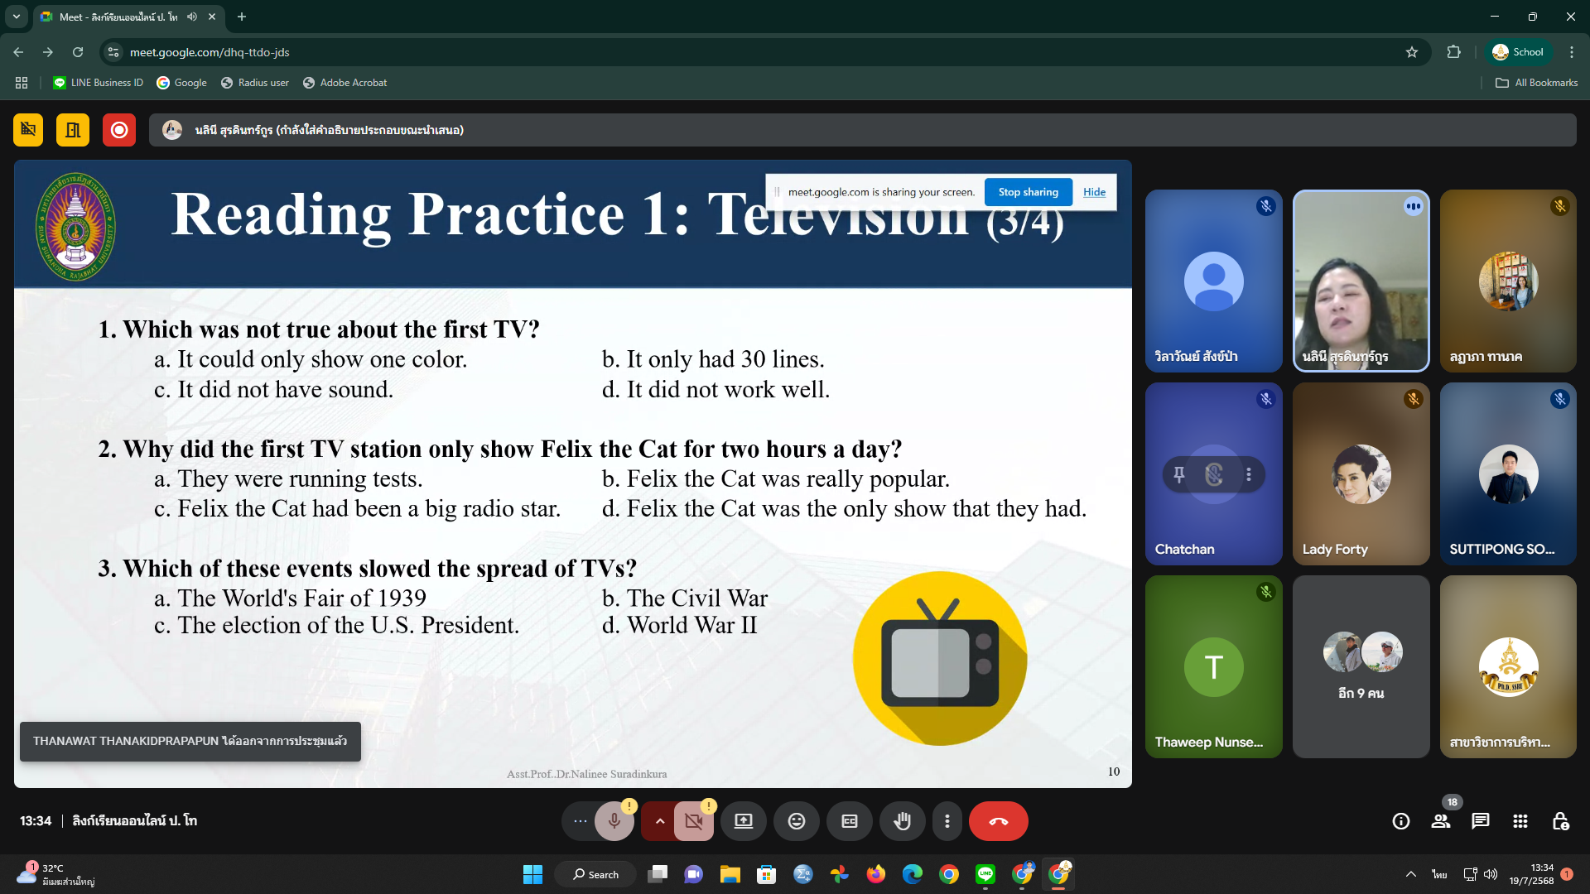Image resolution: width=1590 pixels, height=894 pixels.
Task: Click the mute icon on Chatchan's tile
Action: pos(1214,474)
